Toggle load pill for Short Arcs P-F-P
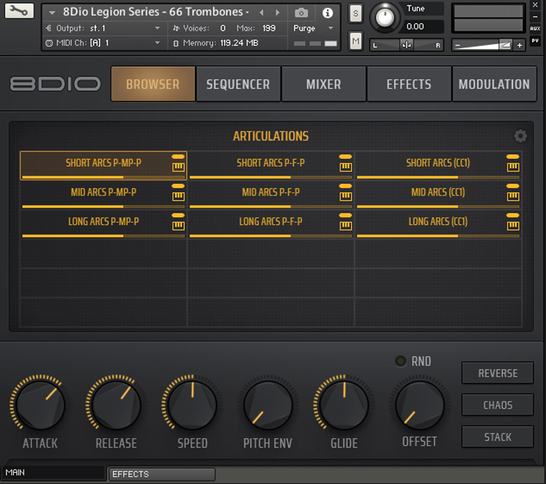Image resolution: width=546 pixels, height=484 pixels. pos(345,156)
